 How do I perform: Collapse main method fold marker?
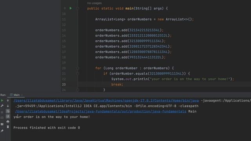pyautogui.click(x=78, y=8)
